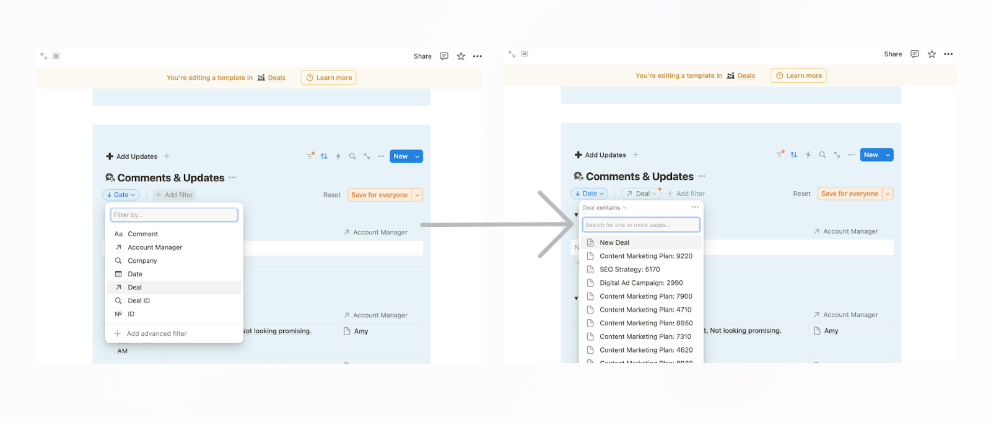Viewport: 991px width, 423px height.
Task: Open the dots next to the right Comments & Updates title
Action: [701, 176]
